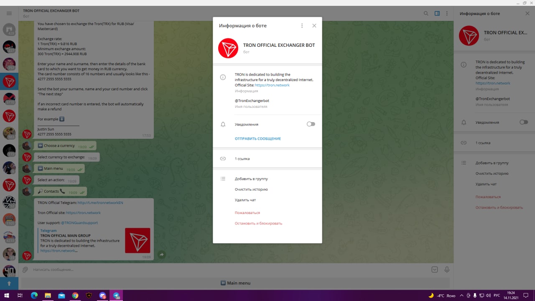Open the more options menu in the chat header
This screenshot has width=535, height=301.
[x=448, y=13]
